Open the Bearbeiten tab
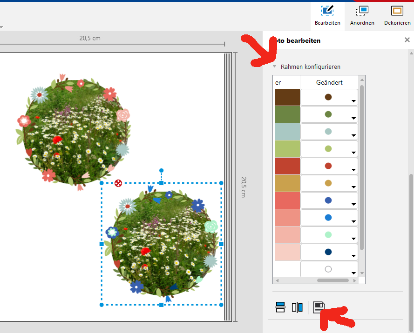The width and height of the screenshot is (414, 333). pyautogui.click(x=327, y=15)
